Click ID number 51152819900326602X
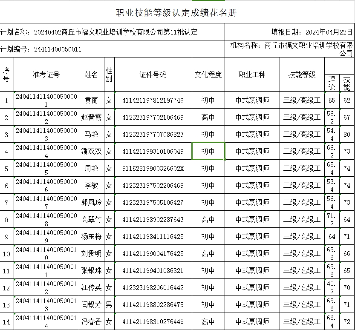Screen dimensions: 355x330 click(153, 168)
